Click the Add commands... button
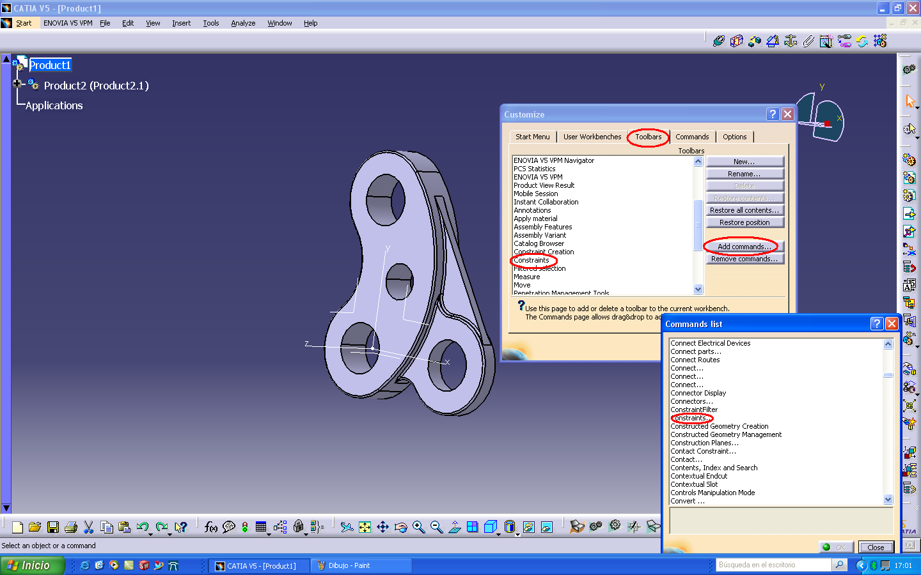Screen dimensions: 921x575 [x=744, y=247]
